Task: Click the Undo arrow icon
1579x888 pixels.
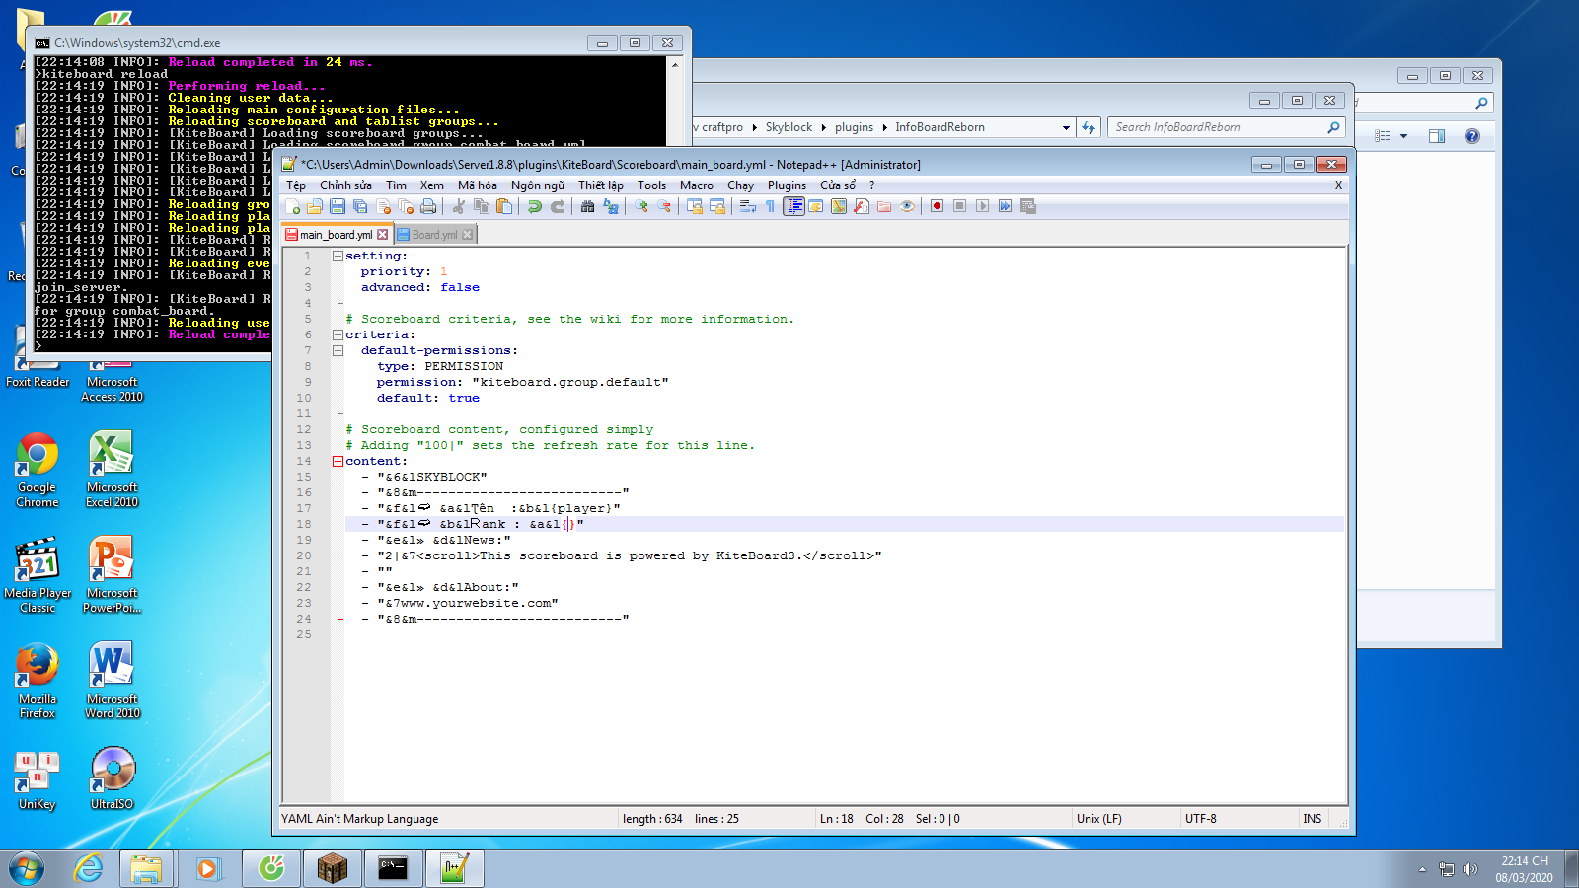Action: [534, 206]
